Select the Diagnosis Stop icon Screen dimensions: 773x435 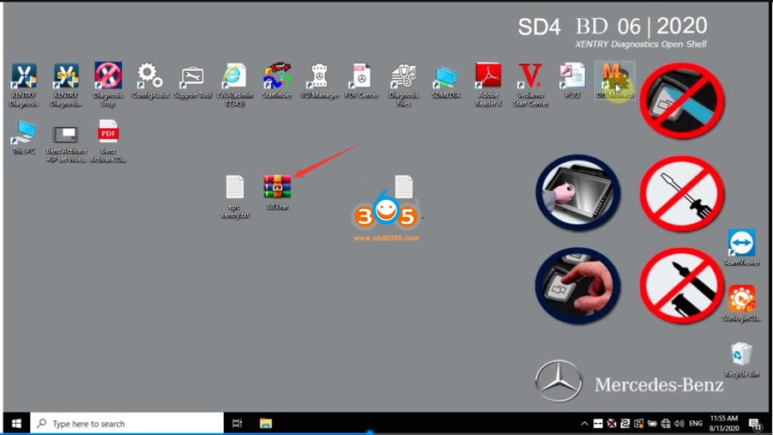108,85
